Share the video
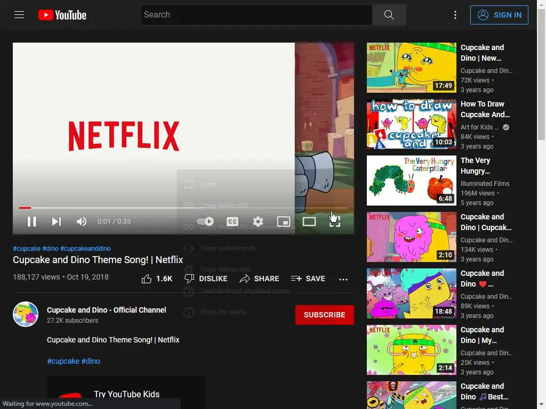Viewport: 546px width, 409px height. (x=260, y=279)
